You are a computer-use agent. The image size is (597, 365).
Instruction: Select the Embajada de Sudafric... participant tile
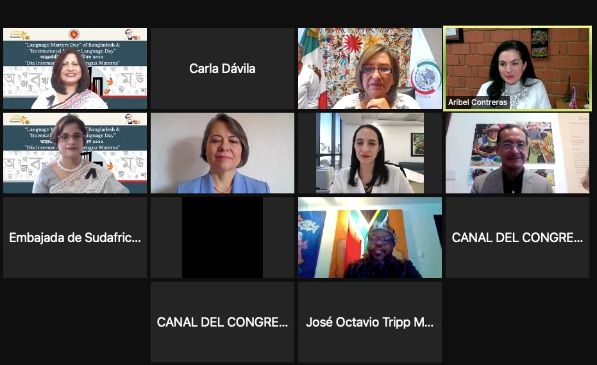[x=75, y=237]
